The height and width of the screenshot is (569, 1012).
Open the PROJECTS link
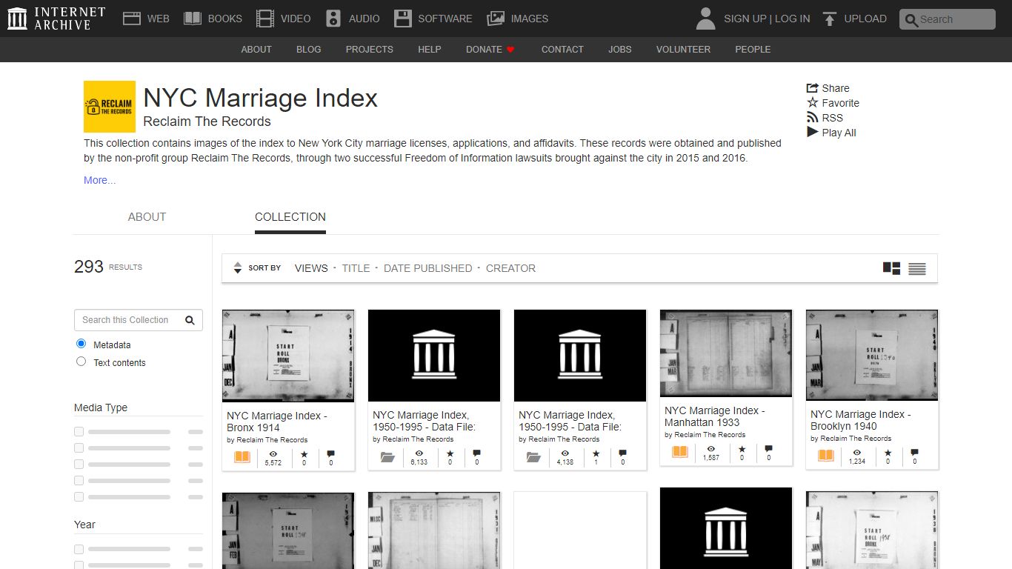369,50
